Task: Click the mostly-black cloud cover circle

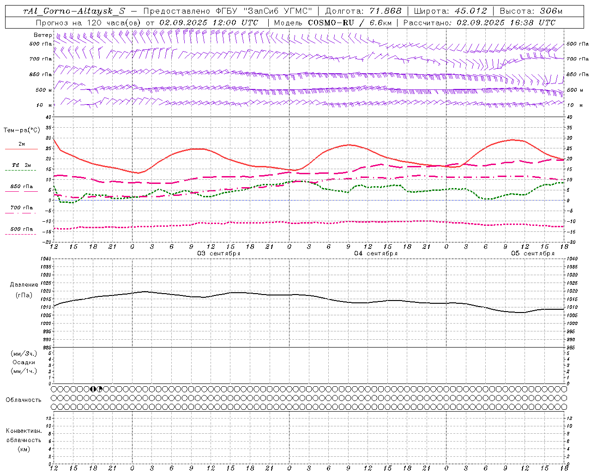Action: [x=93, y=389]
